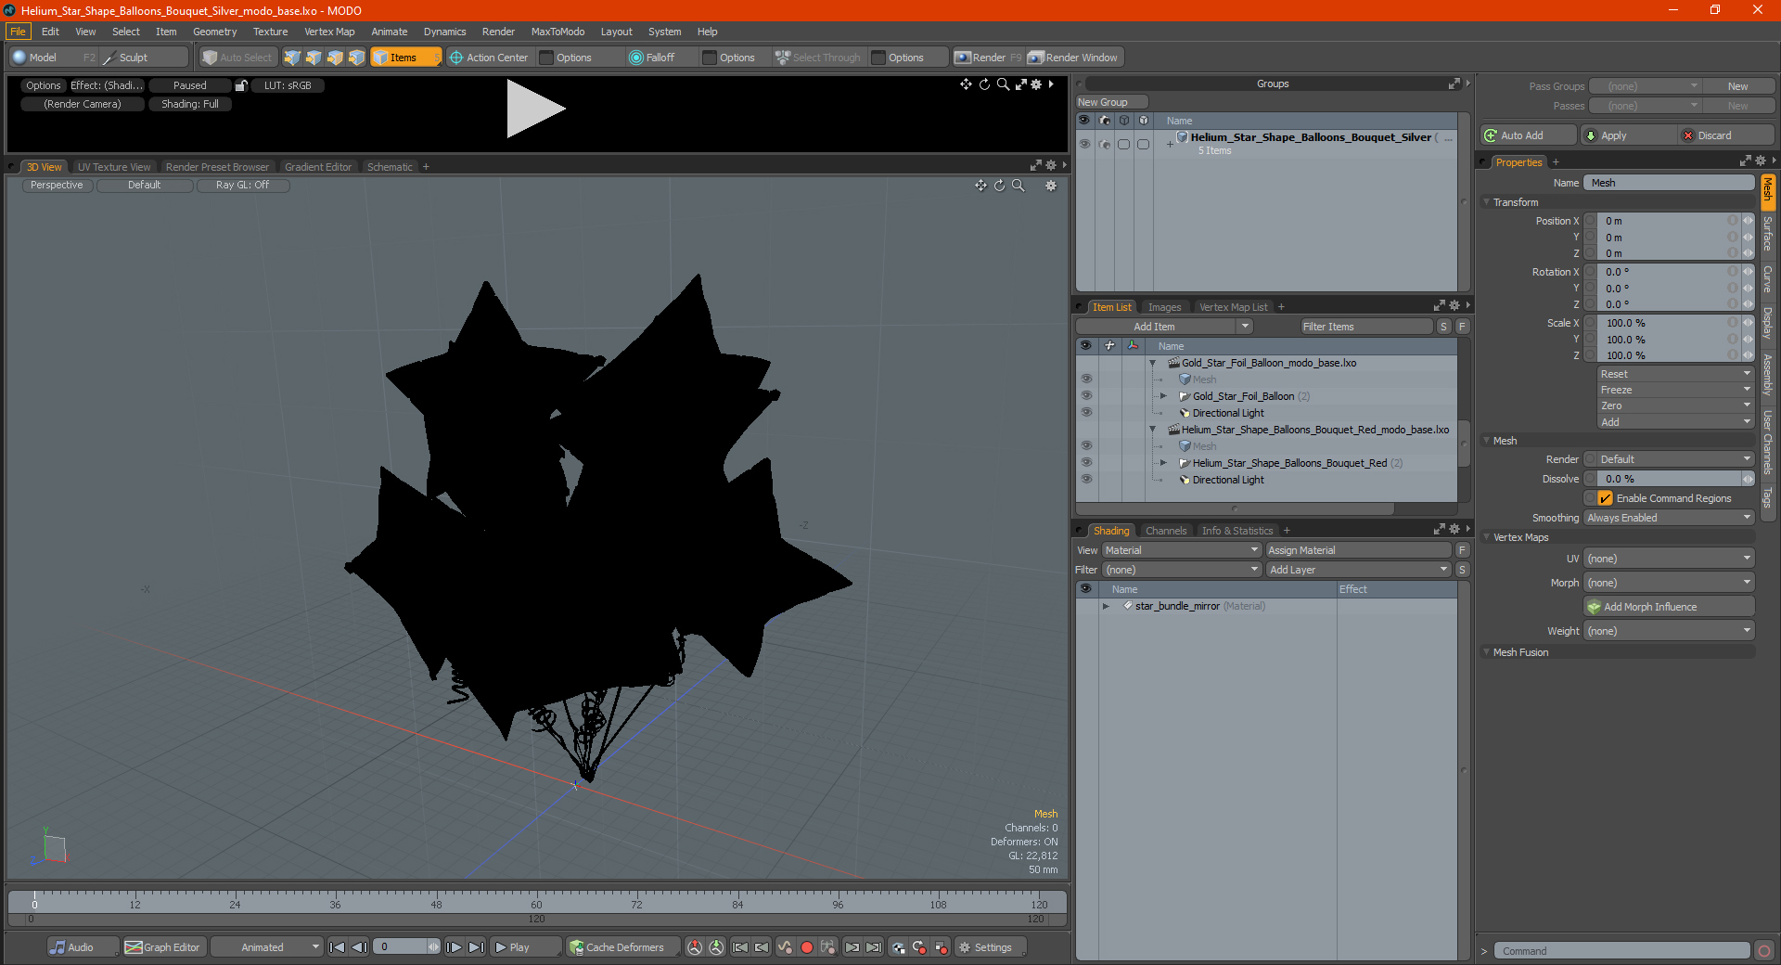
Task: Open 3D viewport settings gear
Action: [x=1051, y=186]
